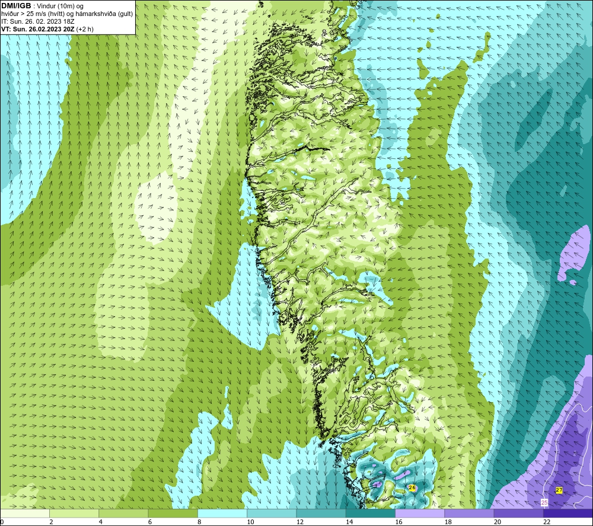Image resolution: width=593 pixels, height=526 pixels.
Task: Click the DMI/IGB title text
Action: pos(16,6)
